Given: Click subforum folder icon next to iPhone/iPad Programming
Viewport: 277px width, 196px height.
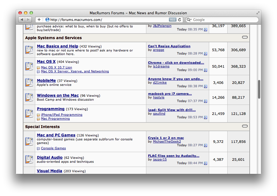Looking at the screenshot, I should tap(38, 115).
